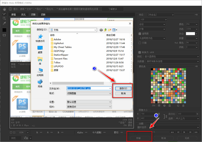Open the view menu icon

115,30
